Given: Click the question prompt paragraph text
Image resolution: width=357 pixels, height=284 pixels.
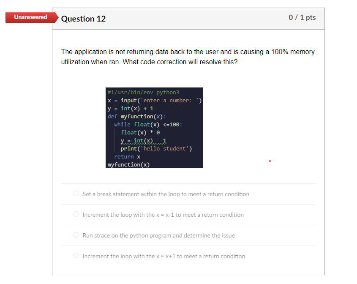Looking at the screenshot, I should tap(188, 57).
